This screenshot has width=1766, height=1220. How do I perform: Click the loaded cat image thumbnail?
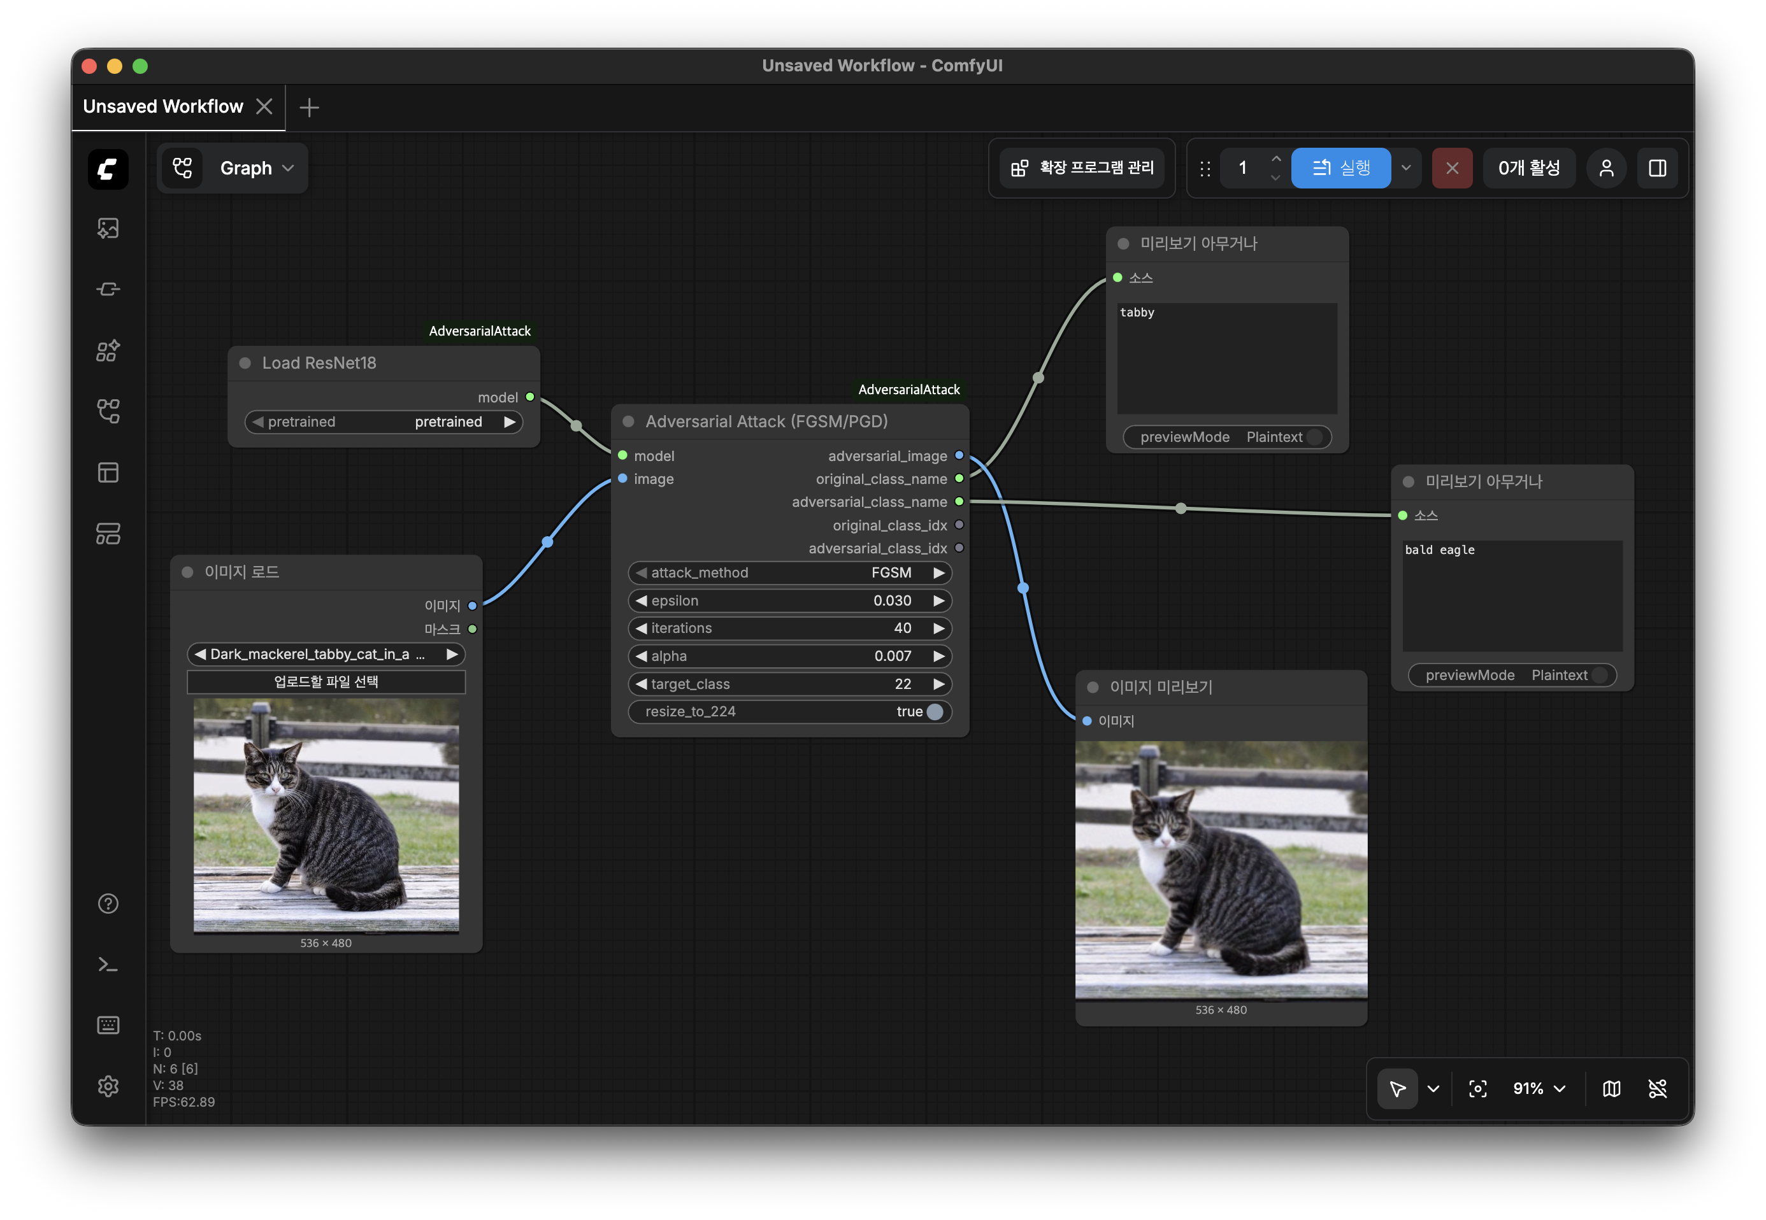tap(326, 816)
